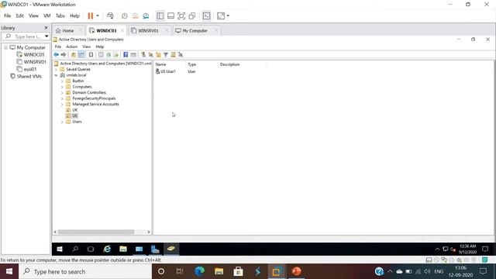Image resolution: width=496 pixels, height=279 pixels.
Task: Collapse My Computer in the library tree
Action: click(5, 47)
